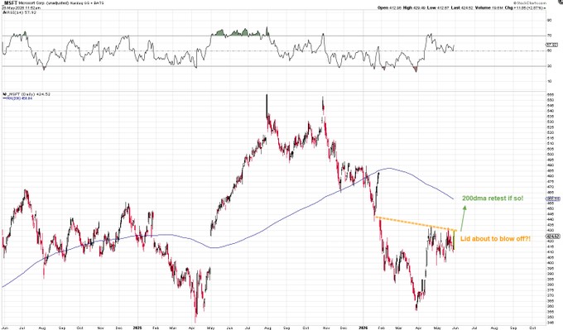Click the 500 price level on the right axis
The image size is (563, 330).
click(x=550, y=154)
